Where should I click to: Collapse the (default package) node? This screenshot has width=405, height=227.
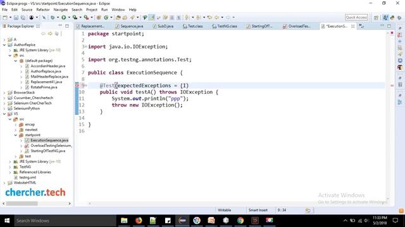pyautogui.click(x=15, y=61)
